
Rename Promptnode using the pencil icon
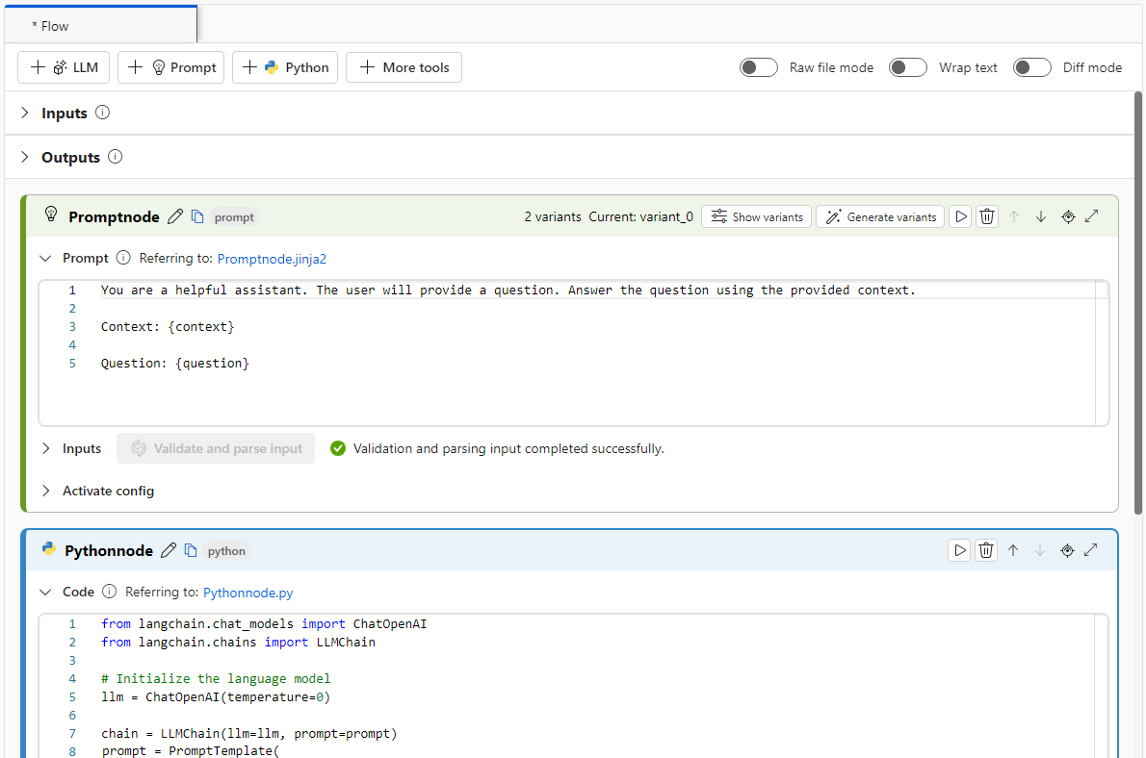click(x=174, y=216)
